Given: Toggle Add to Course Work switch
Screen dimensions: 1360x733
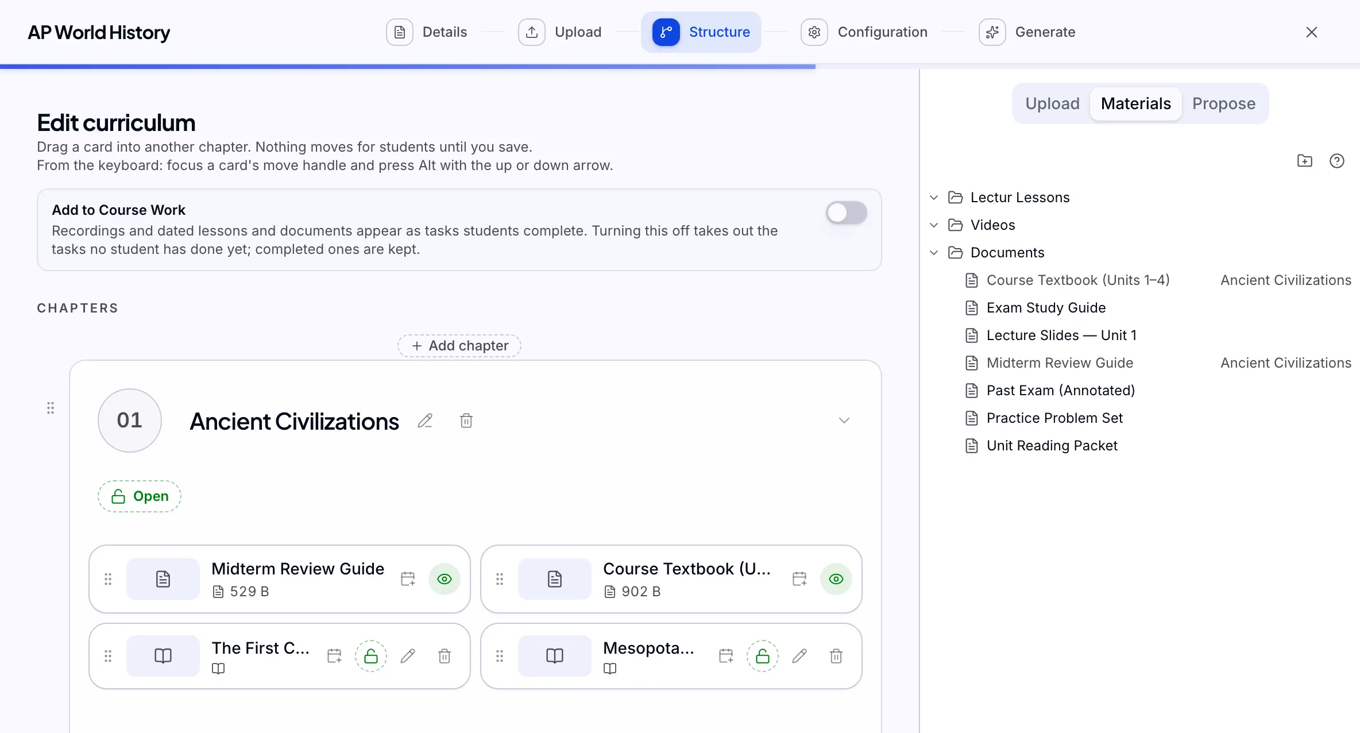Looking at the screenshot, I should [x=846, y=213].
